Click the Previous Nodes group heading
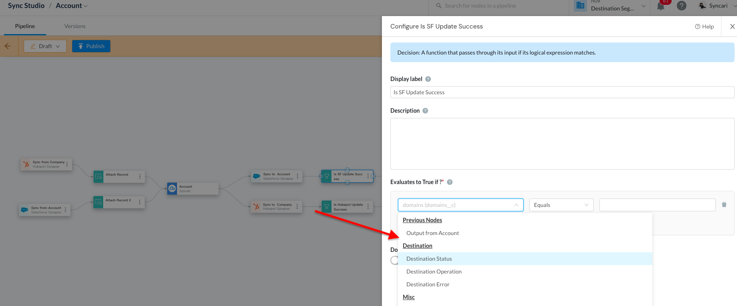The width and height of the screenshot is (737, 306). click(x=422, y=220)
